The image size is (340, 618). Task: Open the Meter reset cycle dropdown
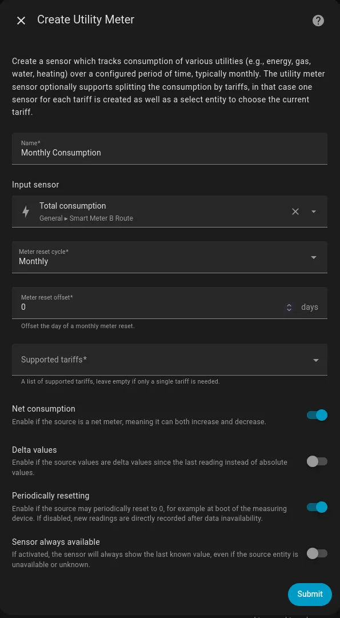click(314, 257)
